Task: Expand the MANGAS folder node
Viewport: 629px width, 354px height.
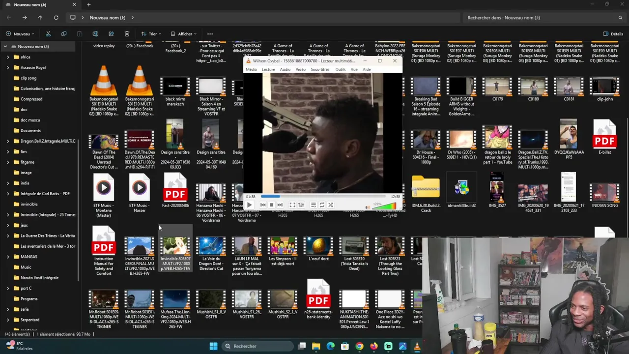Action: click(x=8, y=257)
